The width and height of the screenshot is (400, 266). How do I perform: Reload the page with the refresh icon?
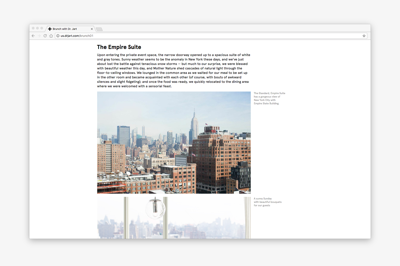(x=45, y=36)
